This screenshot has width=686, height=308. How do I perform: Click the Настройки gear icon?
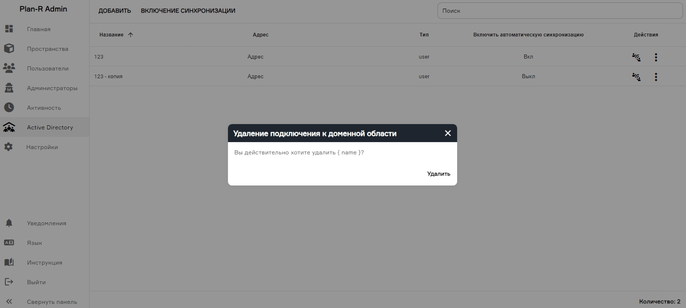[9, 147]
